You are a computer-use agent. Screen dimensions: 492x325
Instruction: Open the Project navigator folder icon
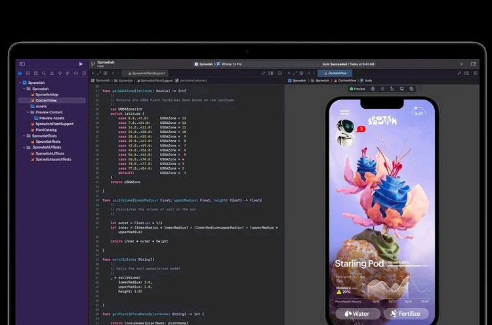pos(20,73)
